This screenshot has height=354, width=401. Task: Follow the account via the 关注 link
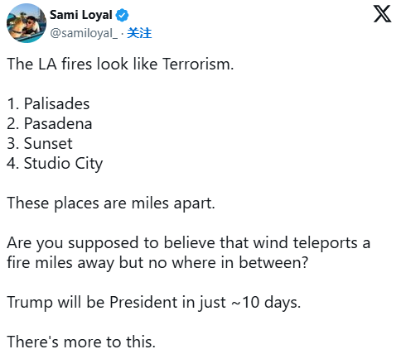tap(139, 33)
